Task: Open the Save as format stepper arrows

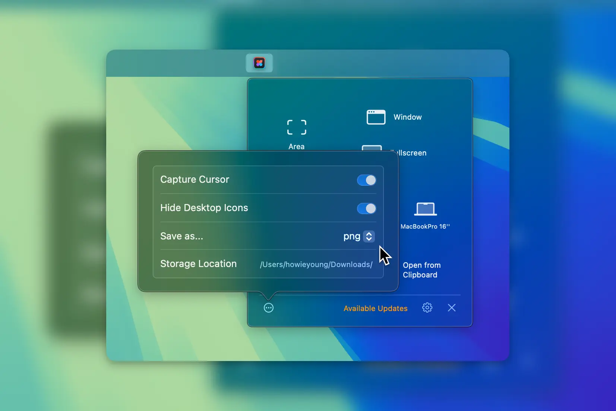Action: click(x=369, y=236)
